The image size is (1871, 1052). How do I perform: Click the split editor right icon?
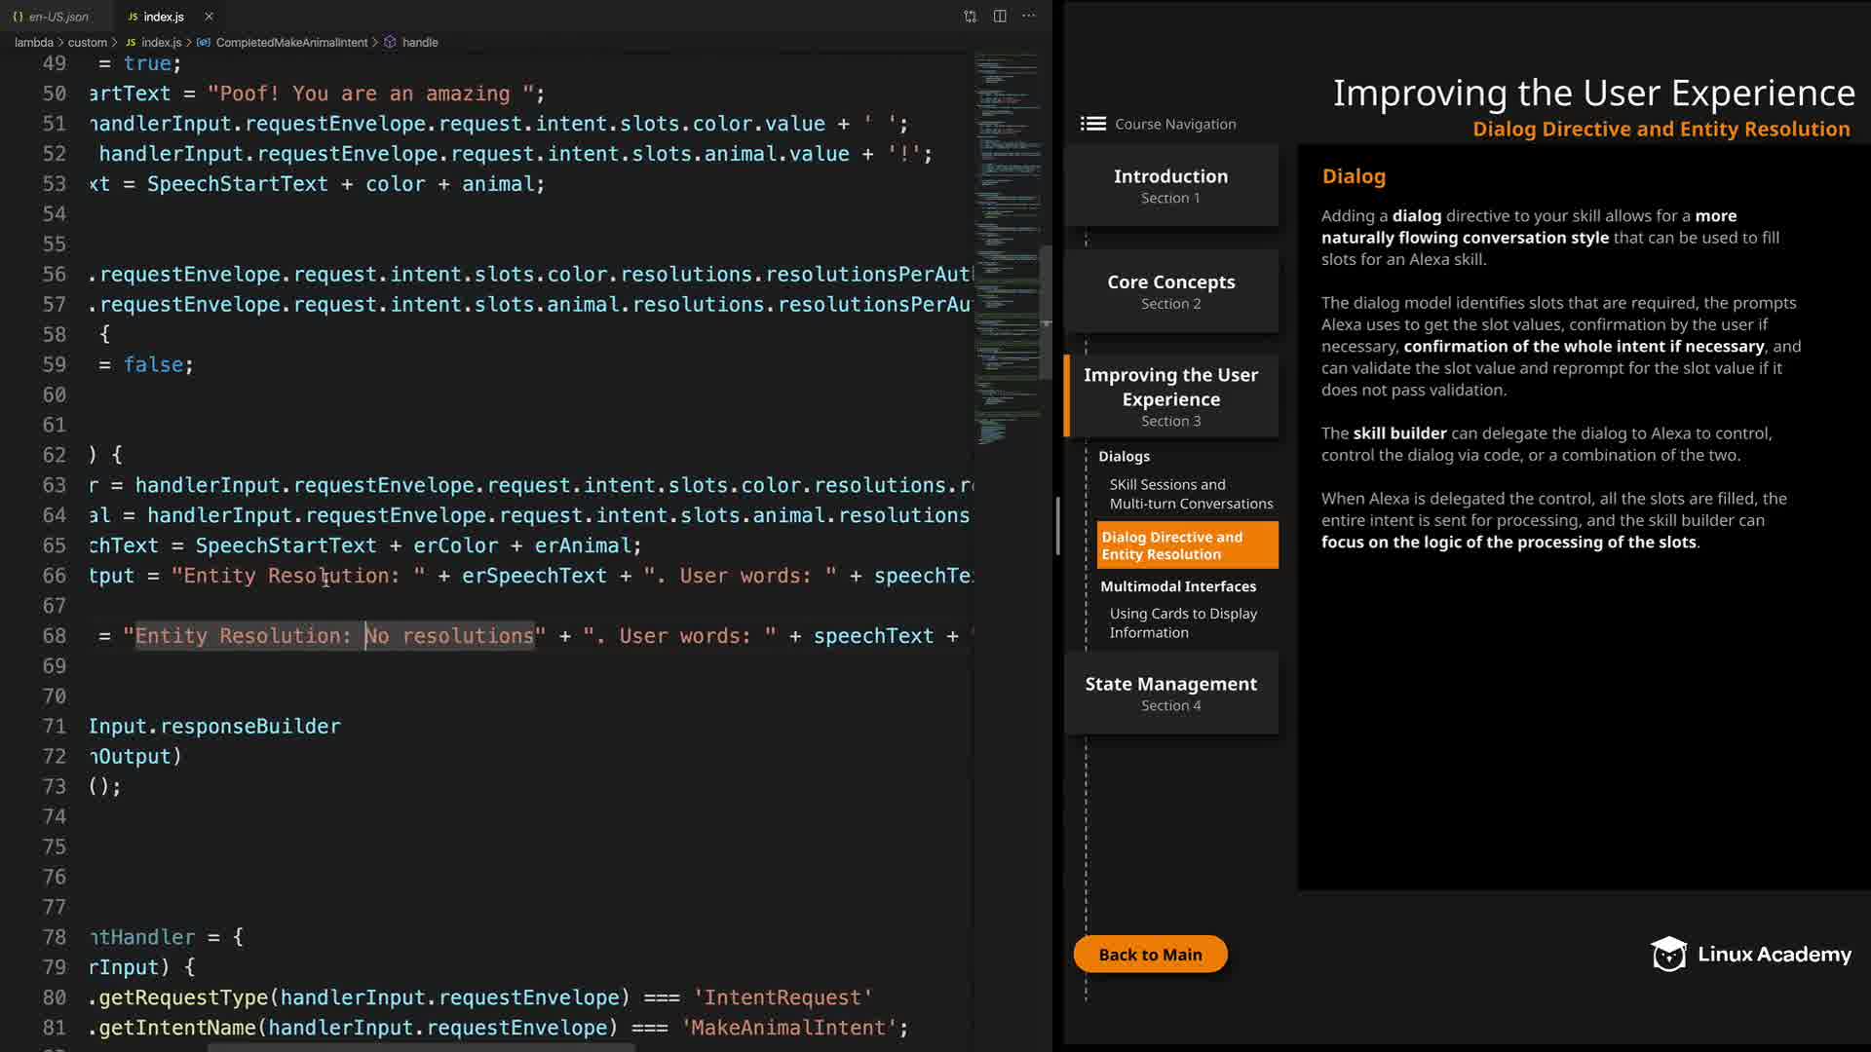[x=1000, y=17]
